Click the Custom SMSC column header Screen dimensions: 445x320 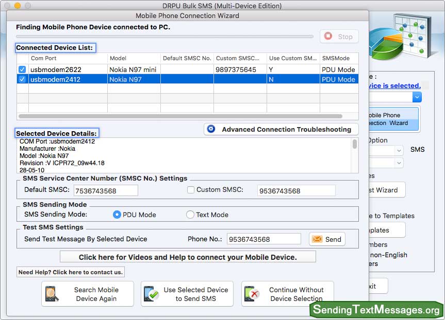tap(240, 58)
